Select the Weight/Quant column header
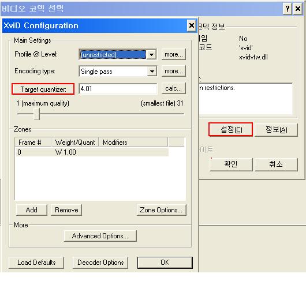 click(x=75, y=142)
